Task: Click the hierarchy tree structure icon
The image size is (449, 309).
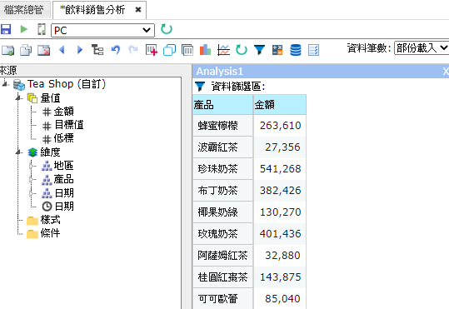Action: coord(97,50)
